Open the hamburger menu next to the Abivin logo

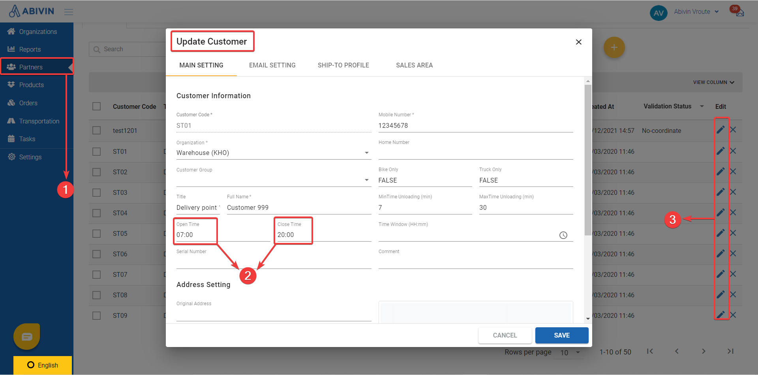[x=69, y=12]
